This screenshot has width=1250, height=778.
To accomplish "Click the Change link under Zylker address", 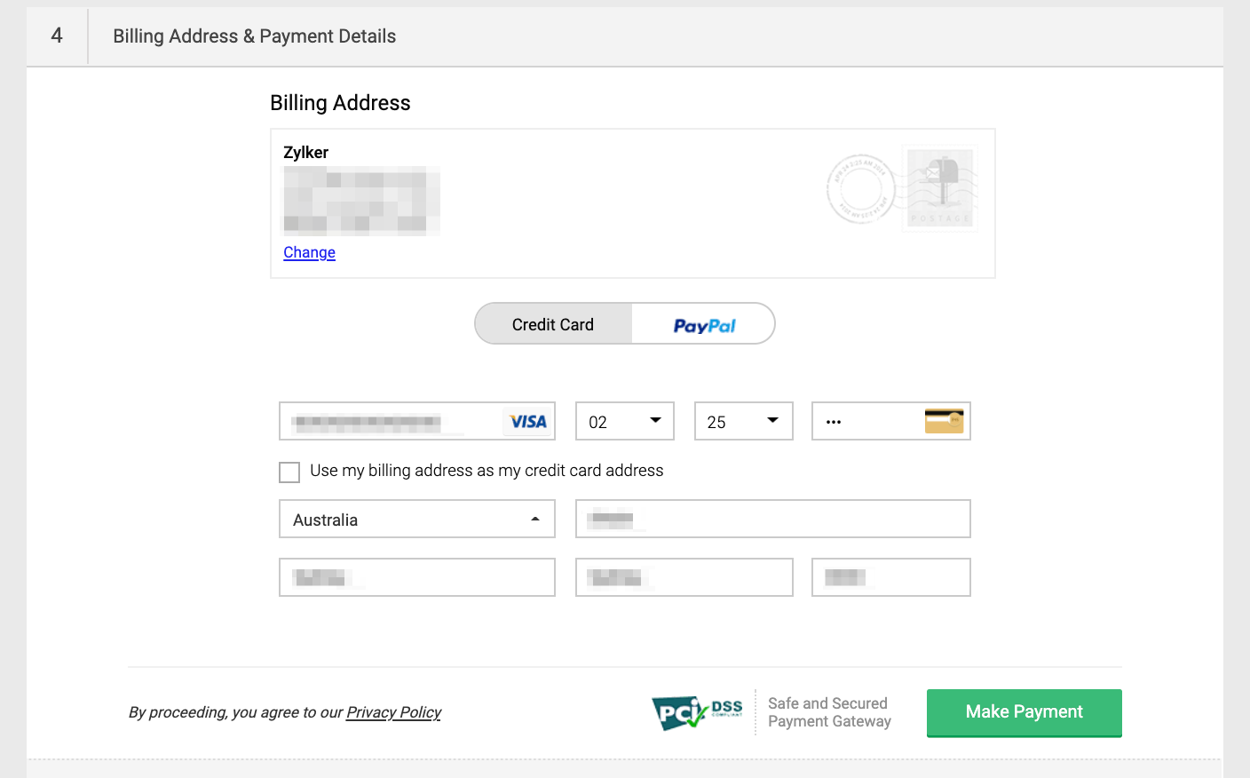I will pyautogui.click(x=308, y=252).
